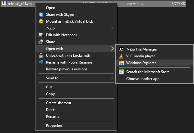Click the ImDisk disc icon
Viewport: 194px width, 133px height.
pos(41,21)
